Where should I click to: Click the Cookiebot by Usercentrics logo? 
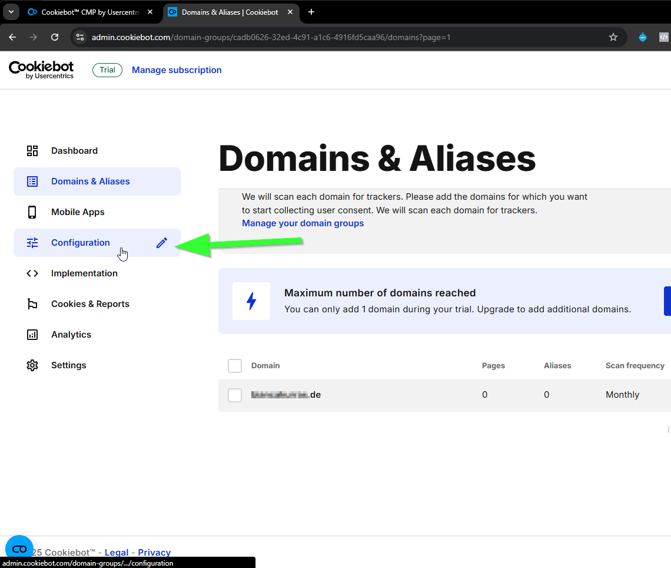click(x=41, y=70)
